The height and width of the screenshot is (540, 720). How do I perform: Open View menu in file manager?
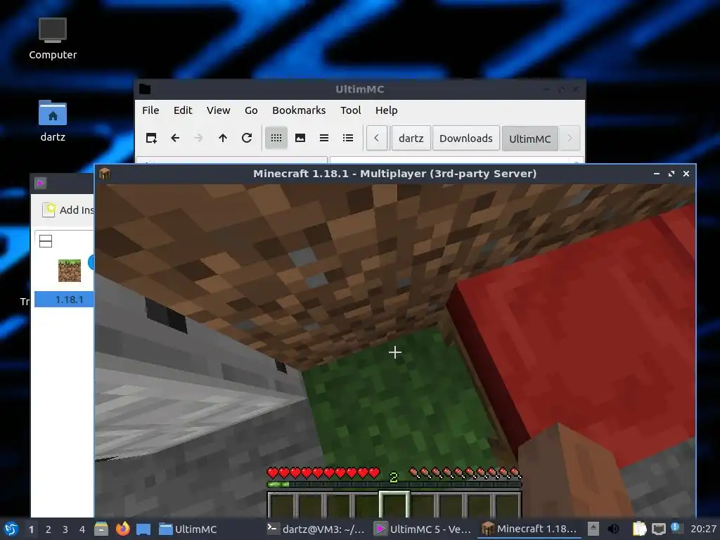218,110
